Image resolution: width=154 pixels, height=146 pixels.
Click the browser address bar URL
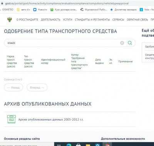(x=67, y=3)
